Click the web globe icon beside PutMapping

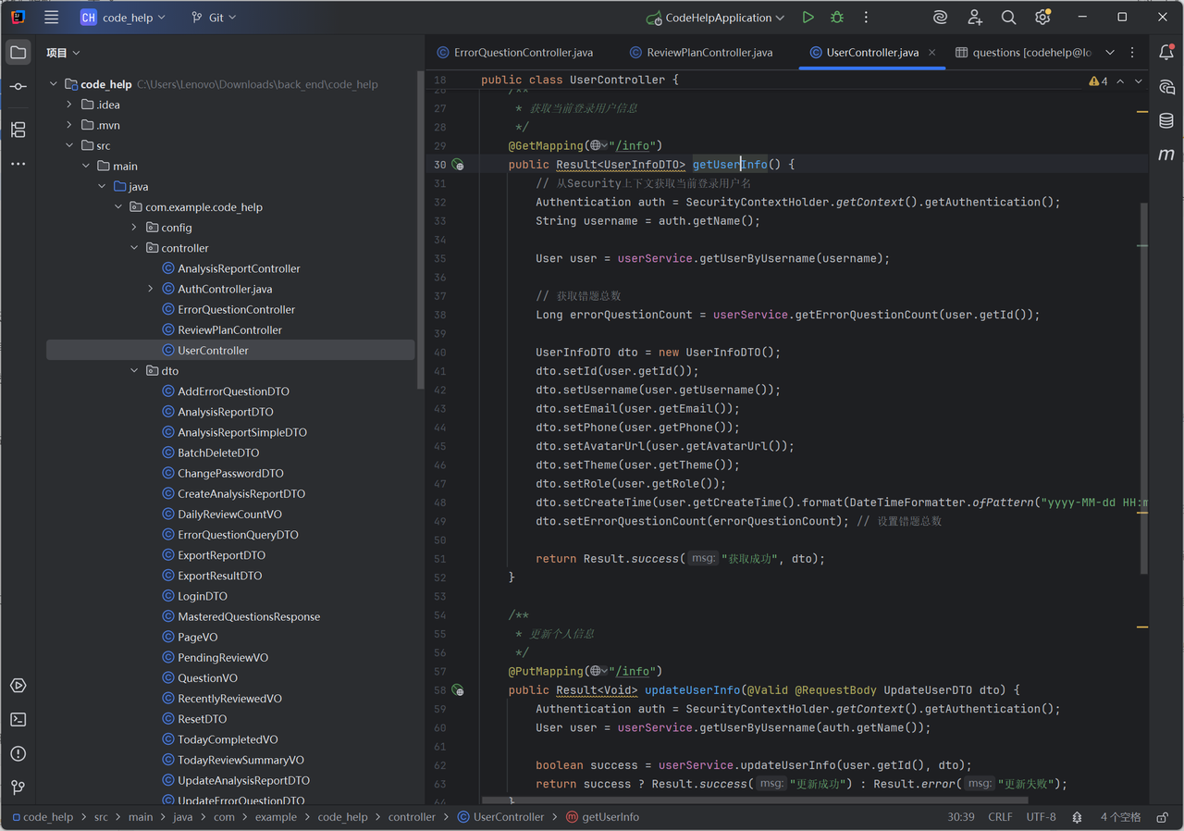pos(598,671)
